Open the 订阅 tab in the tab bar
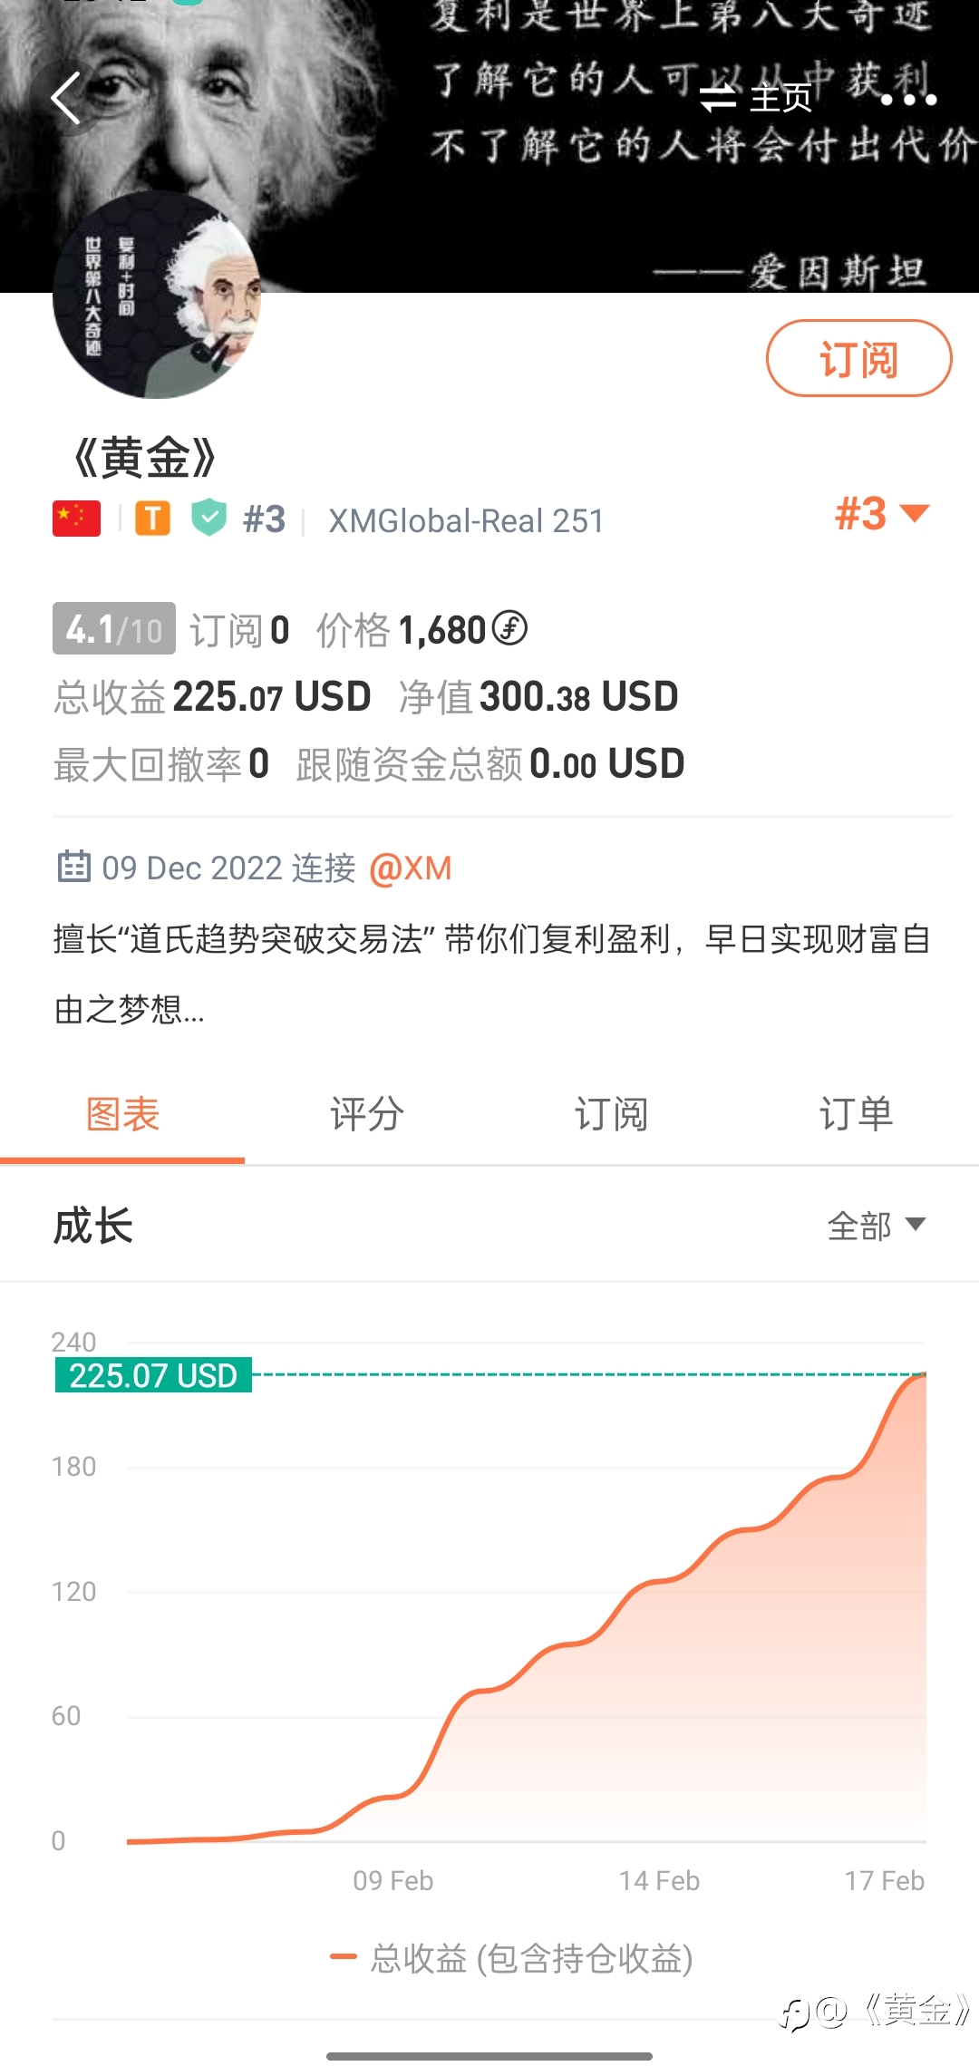979x2066 pixels. [x=612, y=1114]
